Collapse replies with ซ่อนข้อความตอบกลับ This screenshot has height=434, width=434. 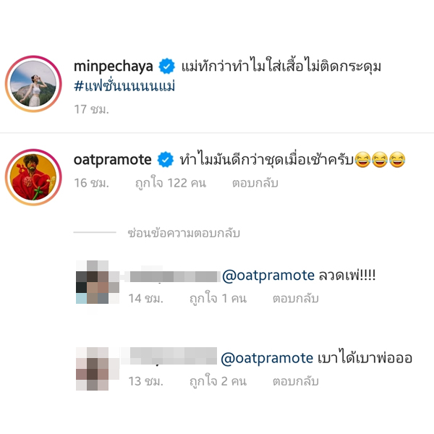[184, 233]
